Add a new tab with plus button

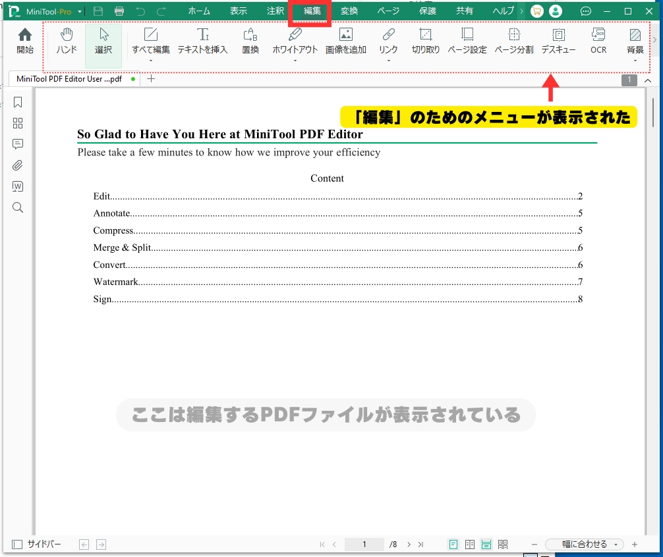(151, 78)
